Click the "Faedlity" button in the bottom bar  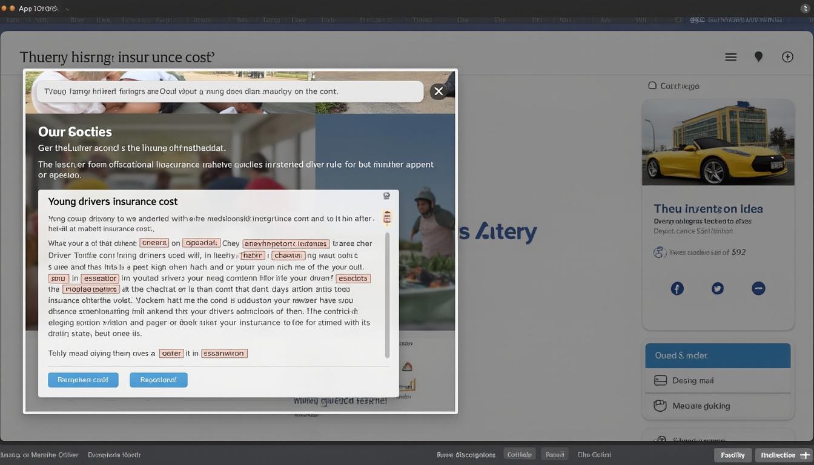click(x=733, y=455)
